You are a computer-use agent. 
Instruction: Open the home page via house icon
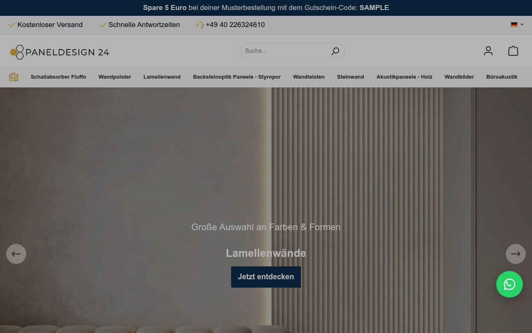[x=14, y=77]
